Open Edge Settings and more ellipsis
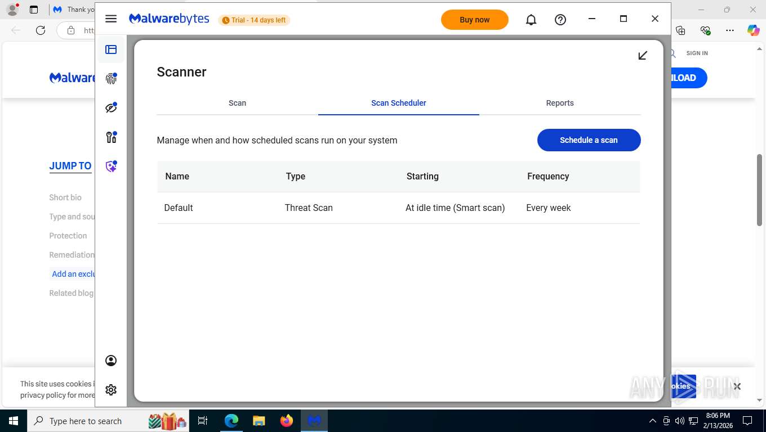Image resolution: width=766 pixels, height=432 pixels. point(730,30)
